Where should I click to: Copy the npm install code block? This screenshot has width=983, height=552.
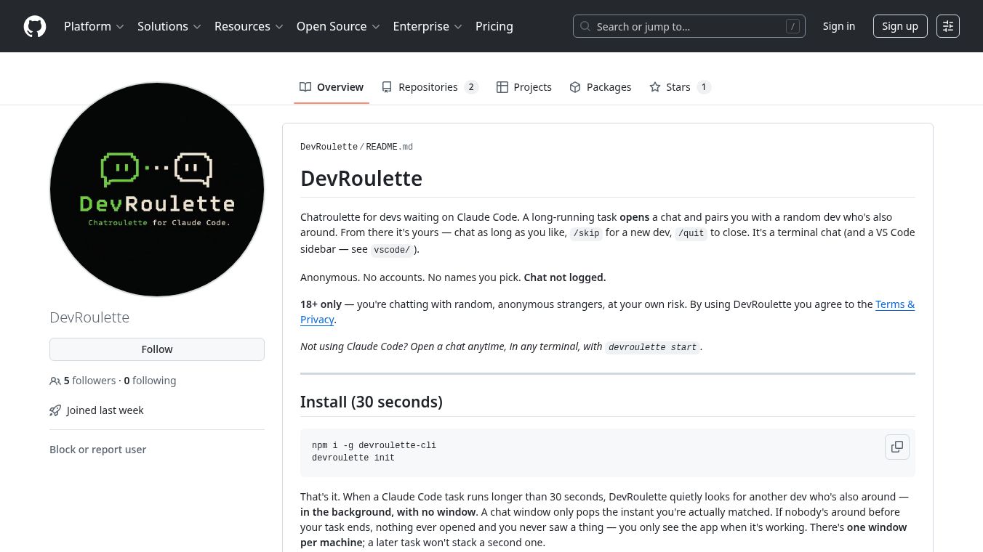(x=897, y=446)
